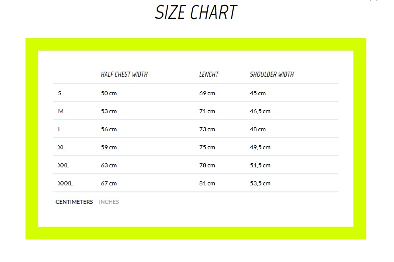The width and height of the screenshot is (394, 262).
Task: Select the CENTIMETERS unit option
Action: 74,202
